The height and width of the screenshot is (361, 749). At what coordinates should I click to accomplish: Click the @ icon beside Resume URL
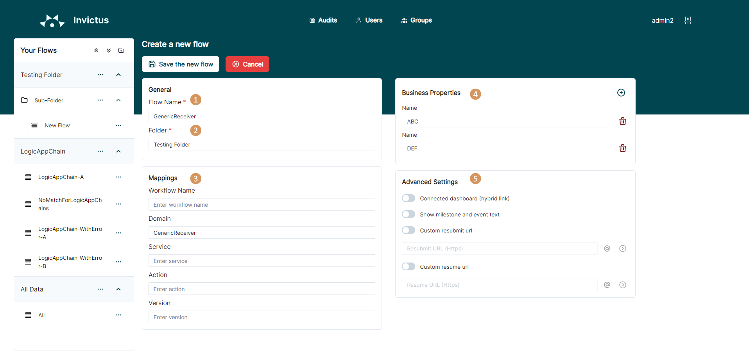[607, 285]
